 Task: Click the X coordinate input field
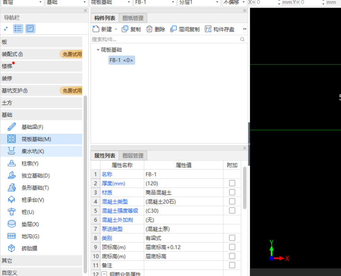[x=266, y=2]
